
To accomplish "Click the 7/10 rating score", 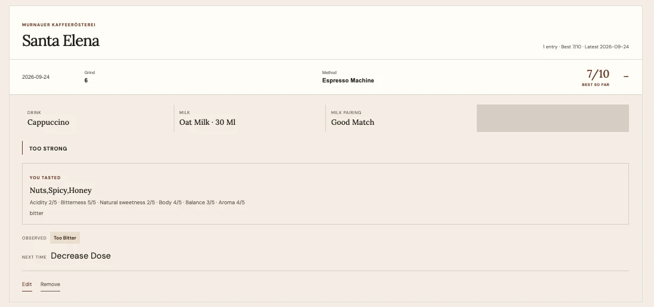I will tap(598, 74).
